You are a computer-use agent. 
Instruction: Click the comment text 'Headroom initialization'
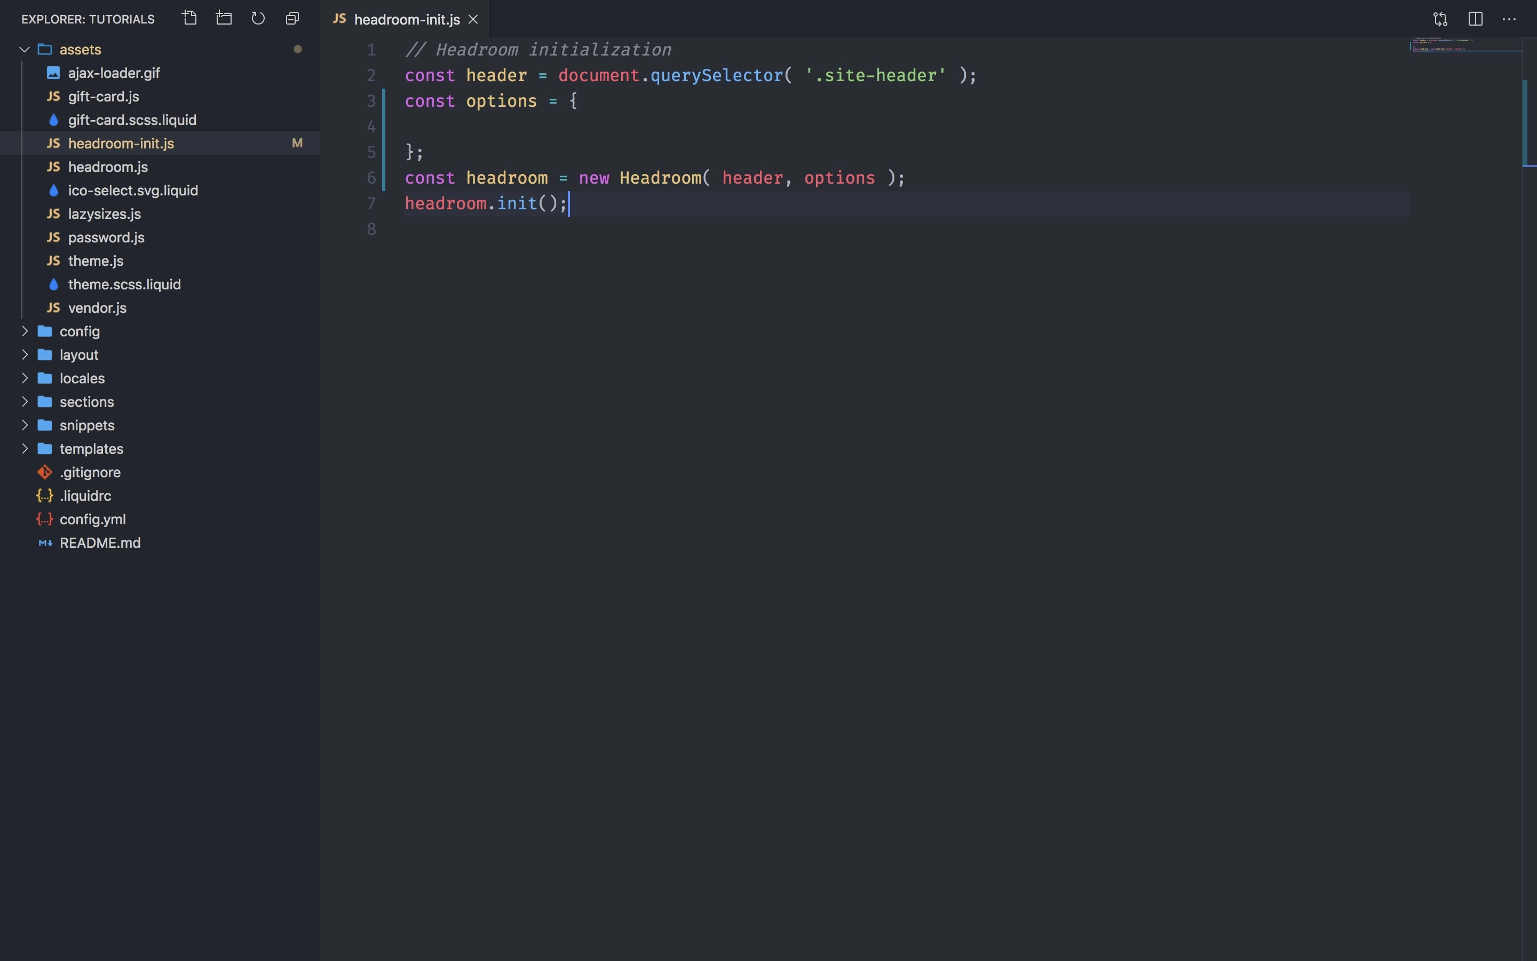[x=553, y=50]
